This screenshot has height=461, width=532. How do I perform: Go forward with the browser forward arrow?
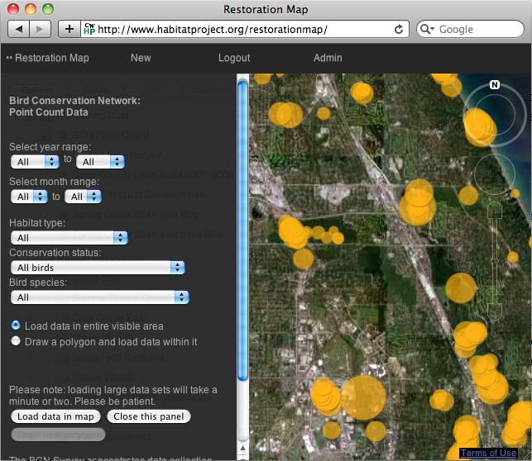40,29
